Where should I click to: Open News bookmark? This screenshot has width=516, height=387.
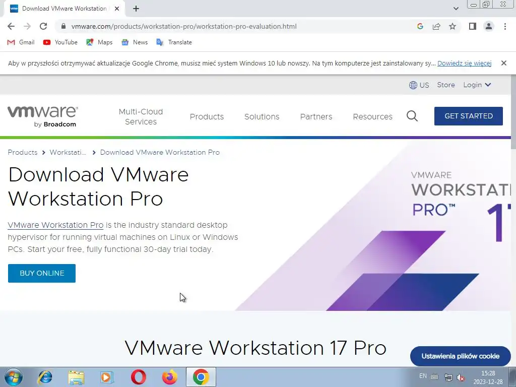pyautogui.click(x=134, y=42)
